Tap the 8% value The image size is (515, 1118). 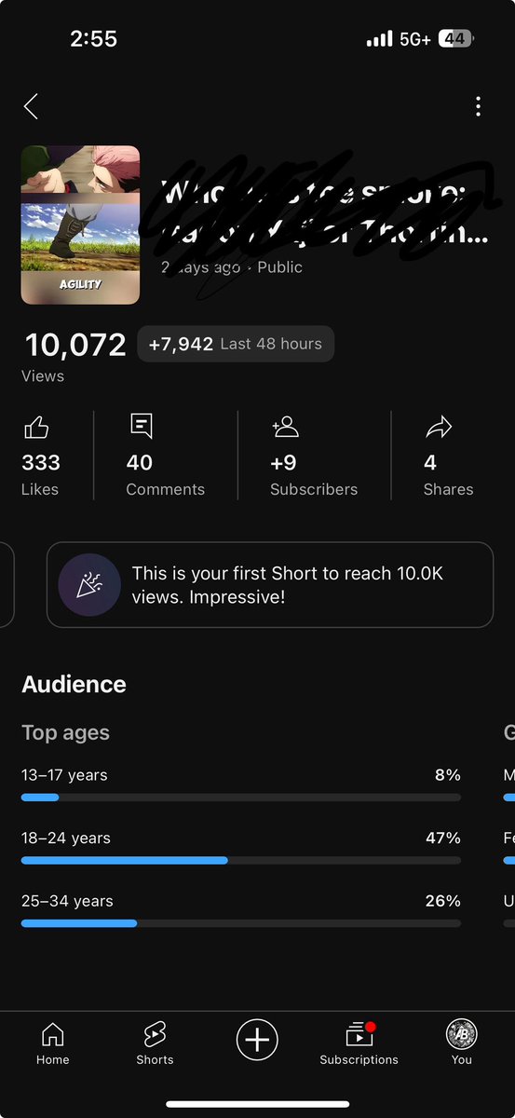(448, 775)
